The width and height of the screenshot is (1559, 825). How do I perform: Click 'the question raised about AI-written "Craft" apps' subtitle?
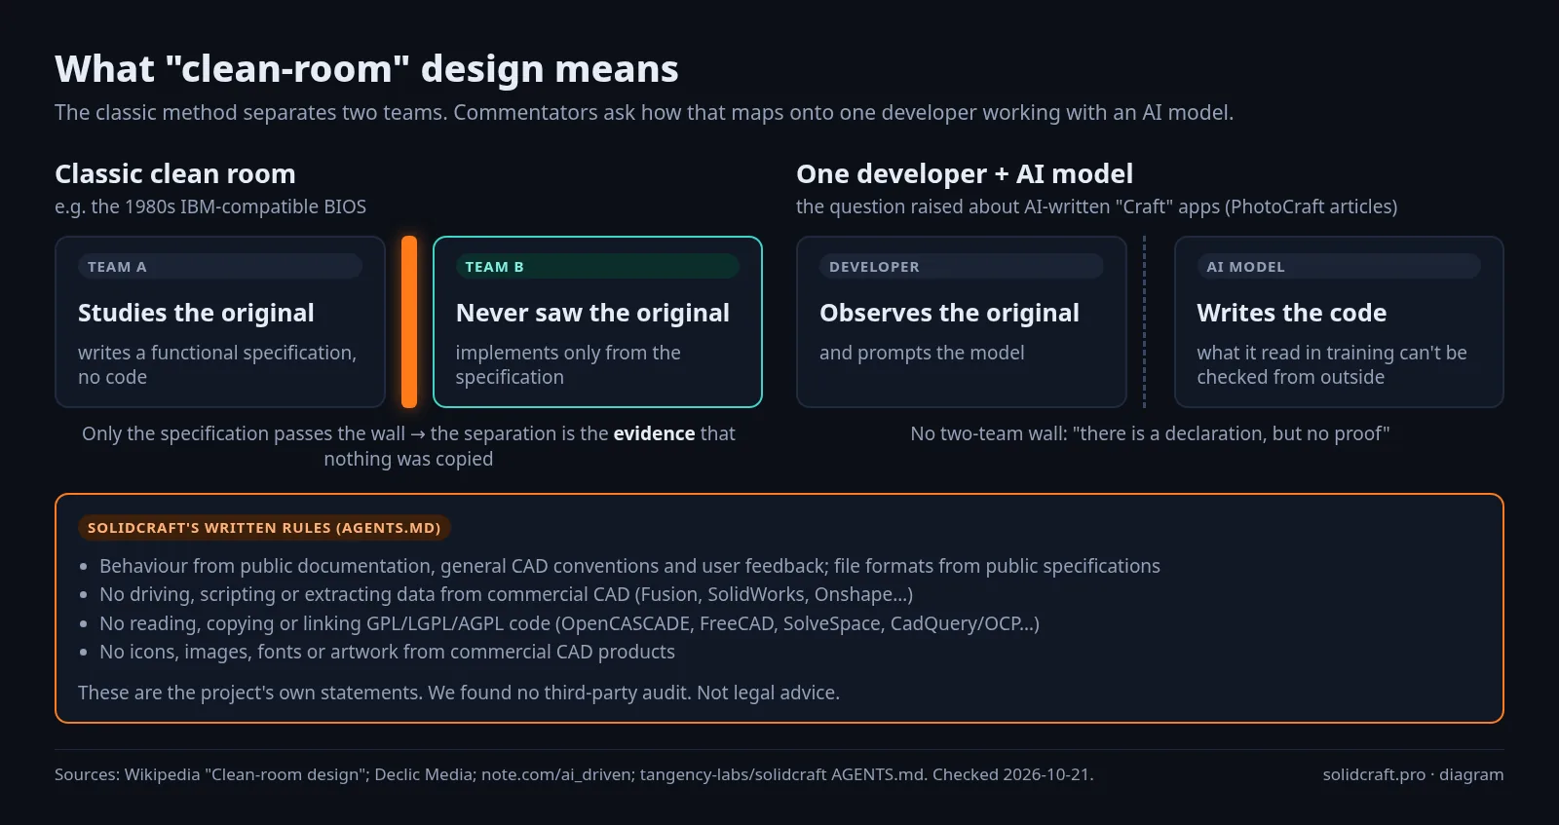pyautogui.click(x=1096, y=206)
